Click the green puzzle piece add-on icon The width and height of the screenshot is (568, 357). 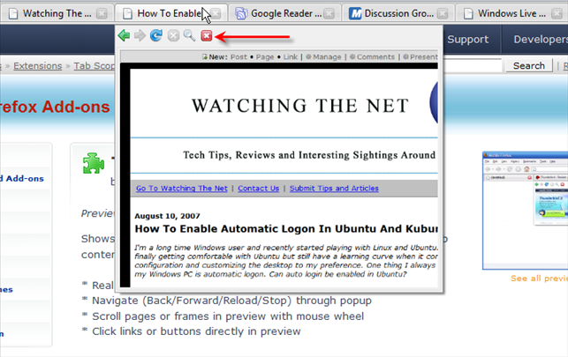click(94, 163)
